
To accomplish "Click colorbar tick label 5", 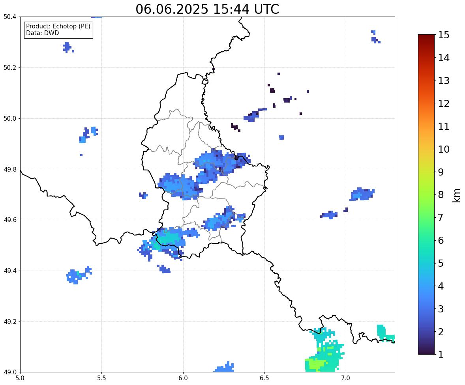I will (x=441, y=263).
